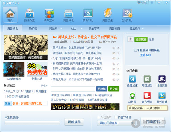Switch to the 魔兽囧图 tab
Screen dimensions: 171x132
click(115, 29)
